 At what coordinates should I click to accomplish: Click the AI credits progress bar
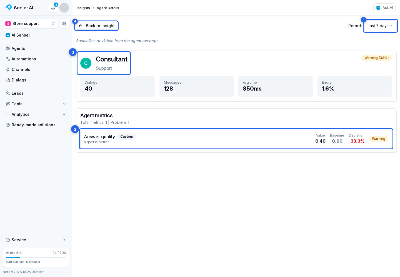[36, 257]
